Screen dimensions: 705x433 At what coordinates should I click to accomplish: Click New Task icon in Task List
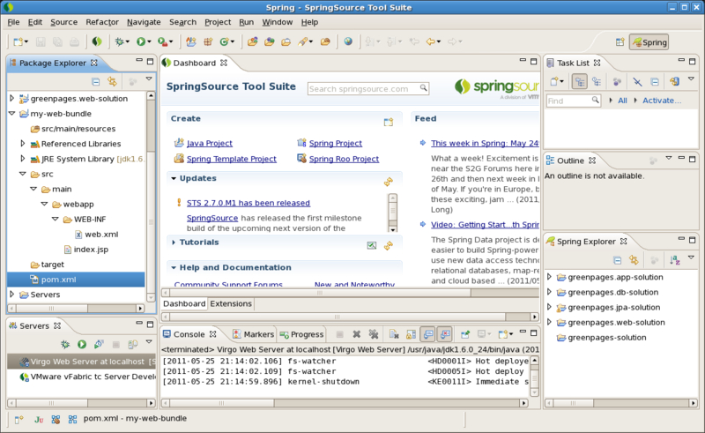click(x=555, y=81)
